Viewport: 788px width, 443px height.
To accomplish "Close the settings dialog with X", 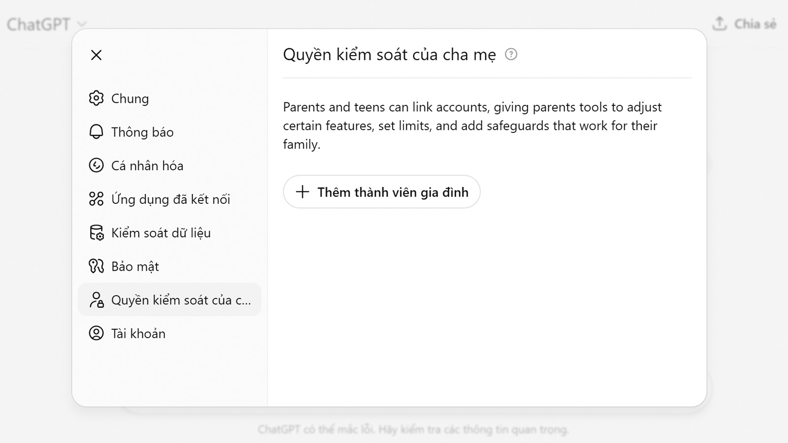I will [x=97, y=55].
